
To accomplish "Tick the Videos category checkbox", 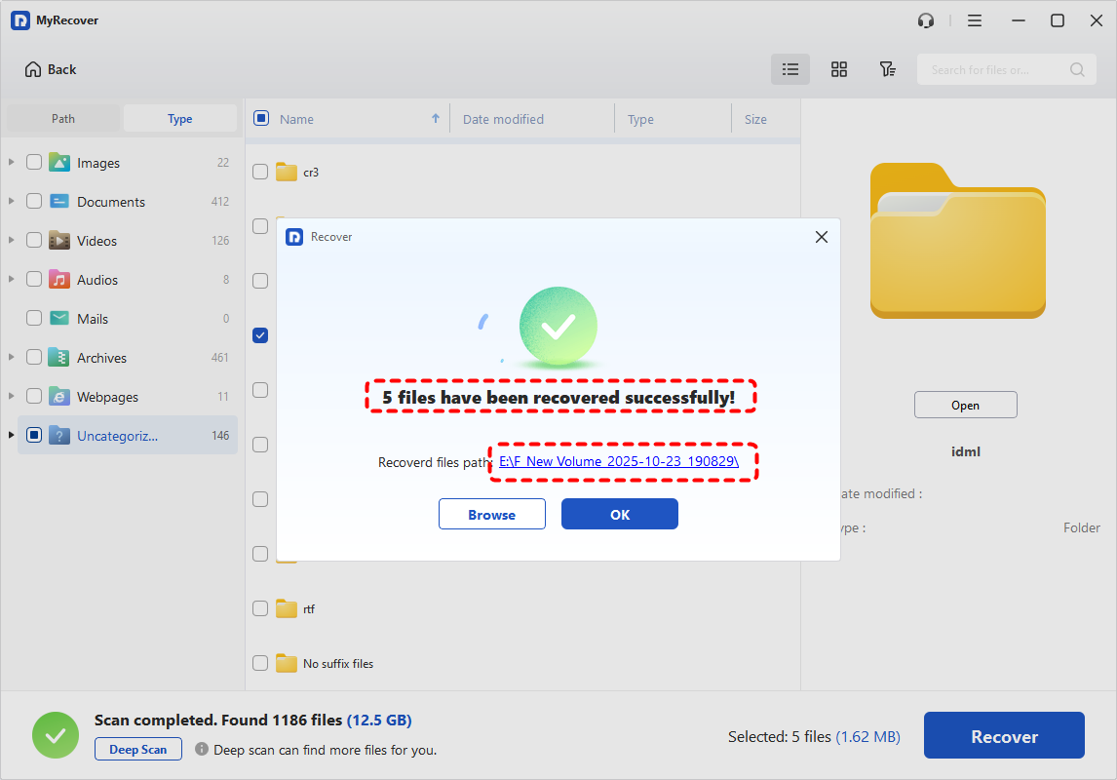I will coord(34,241).
